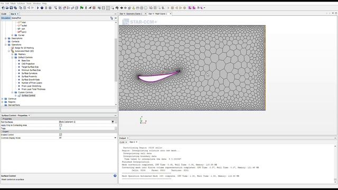Toggle the Enable Control checkbox

point(61,135)
